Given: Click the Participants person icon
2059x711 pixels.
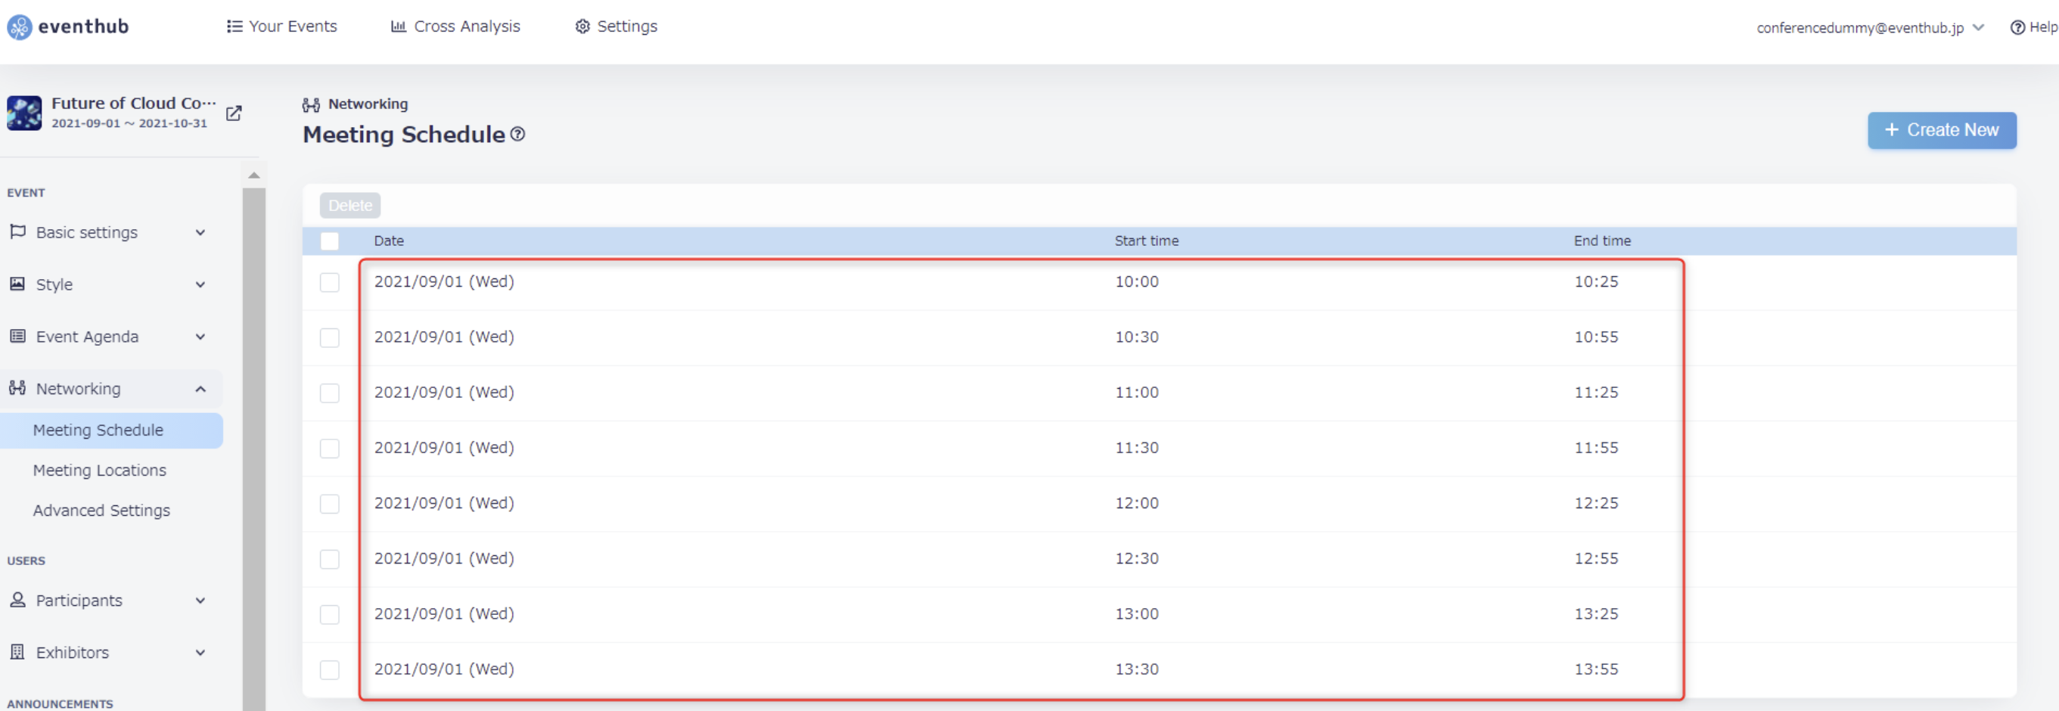Looking at the screenshot, I should pos(17,600).
